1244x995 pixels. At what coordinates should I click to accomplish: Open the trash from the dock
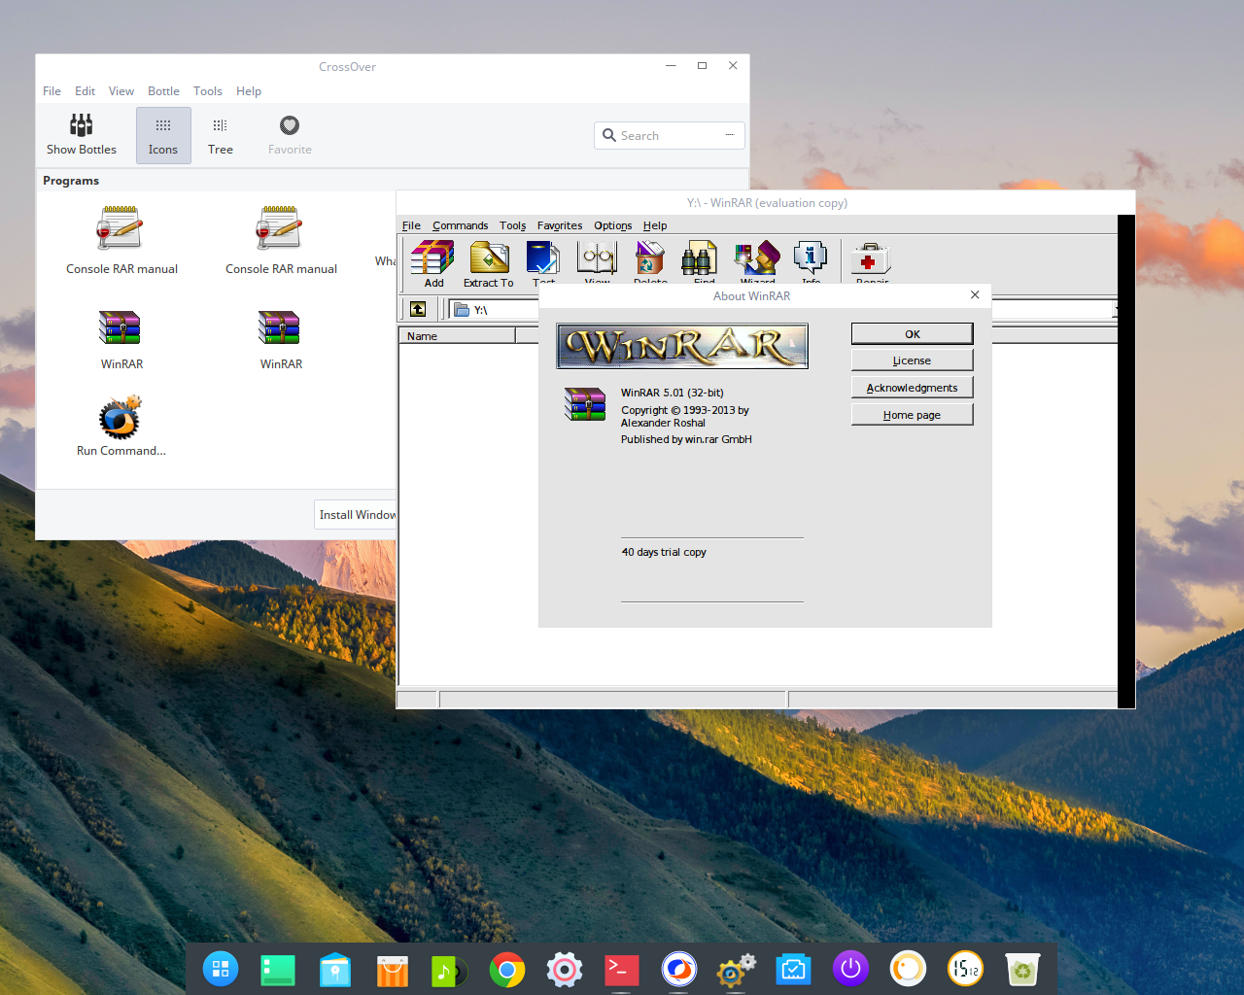[x=1022, y=969]
